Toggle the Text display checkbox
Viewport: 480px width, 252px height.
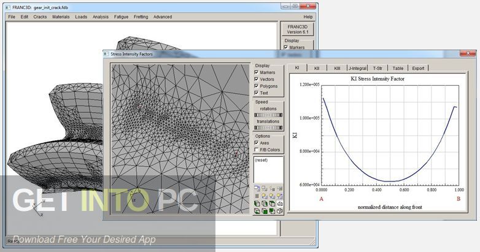coord(256,93)
